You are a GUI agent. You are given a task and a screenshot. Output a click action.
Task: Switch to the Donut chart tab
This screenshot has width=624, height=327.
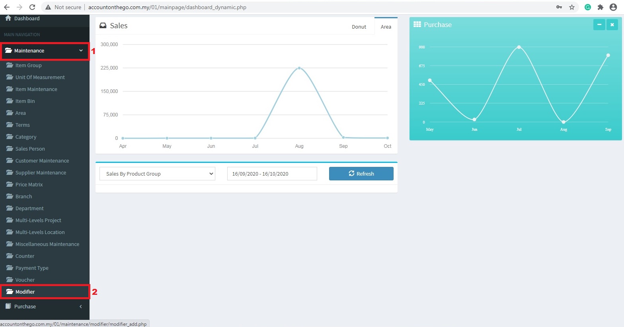click(x=359, y=27)
